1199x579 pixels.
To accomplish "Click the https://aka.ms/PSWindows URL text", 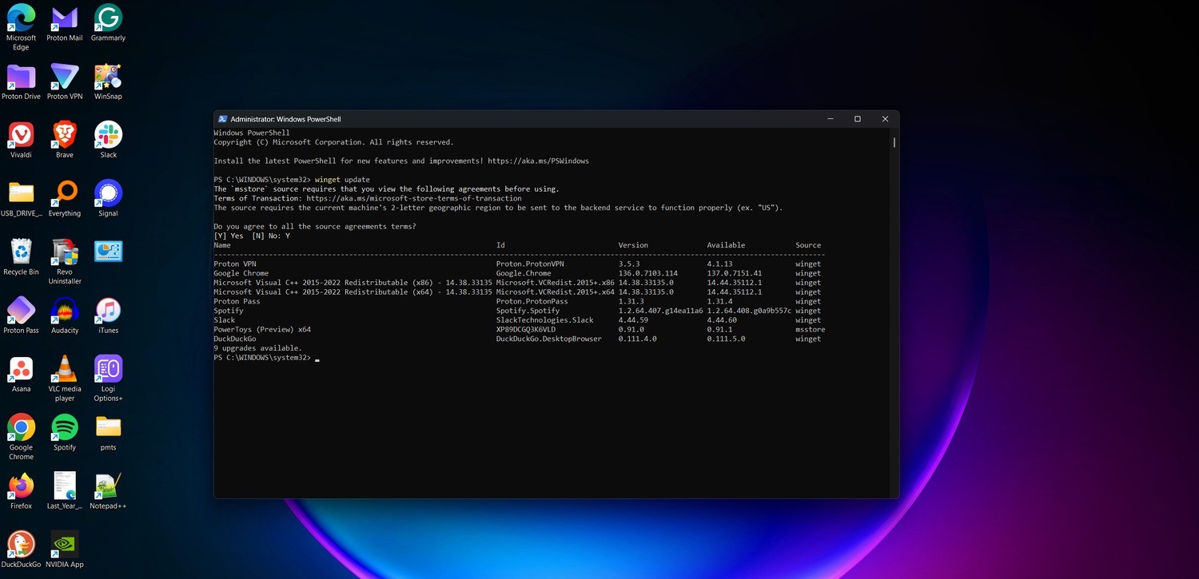I will point(538,161).
